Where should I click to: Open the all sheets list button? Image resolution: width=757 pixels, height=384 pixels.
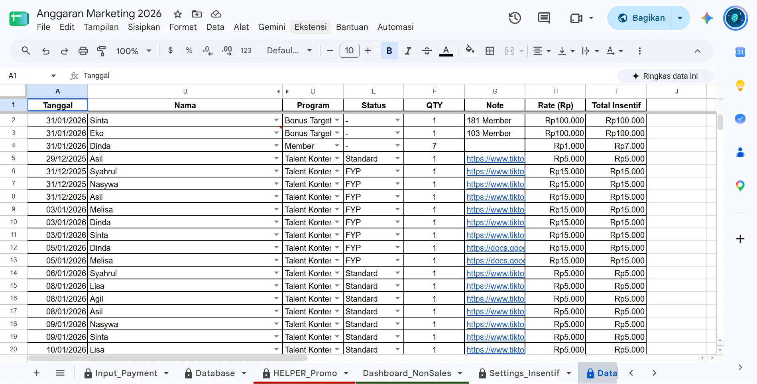pos(60,373)
